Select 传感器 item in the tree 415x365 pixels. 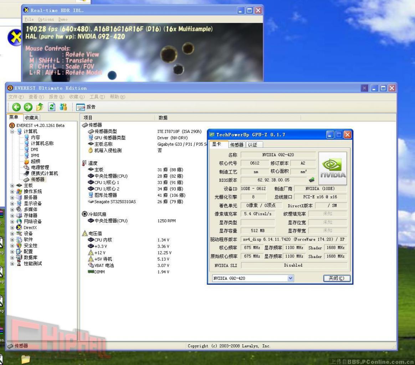pyautogui.click(x=38, y=179)
